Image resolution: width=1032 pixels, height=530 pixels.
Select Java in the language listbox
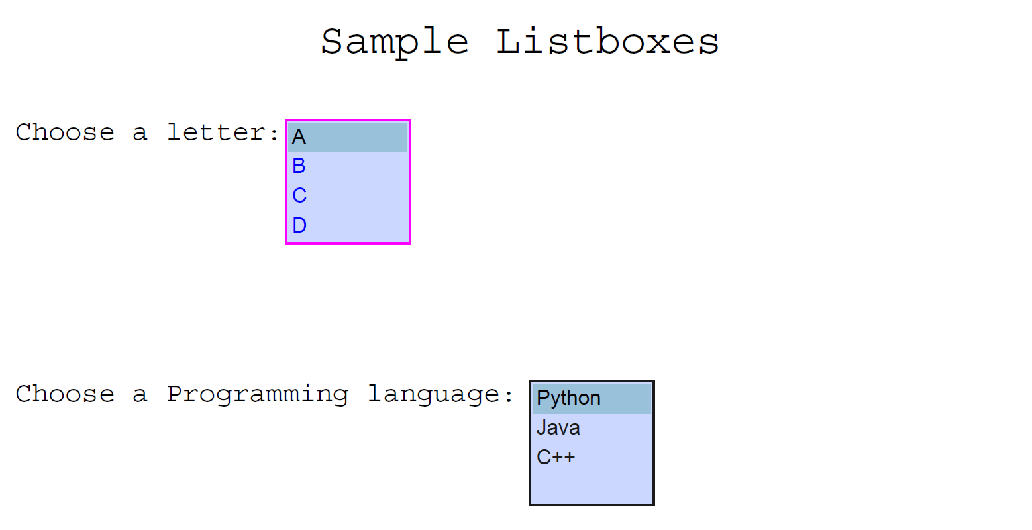coord(590,427)
